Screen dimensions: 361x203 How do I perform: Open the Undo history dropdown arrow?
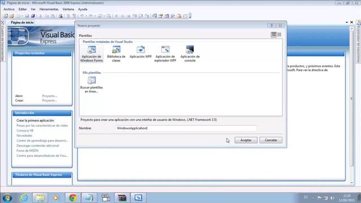click(x=86, y=16)
